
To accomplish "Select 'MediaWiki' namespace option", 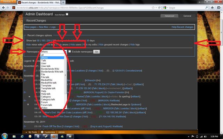I will click(52, 80).
